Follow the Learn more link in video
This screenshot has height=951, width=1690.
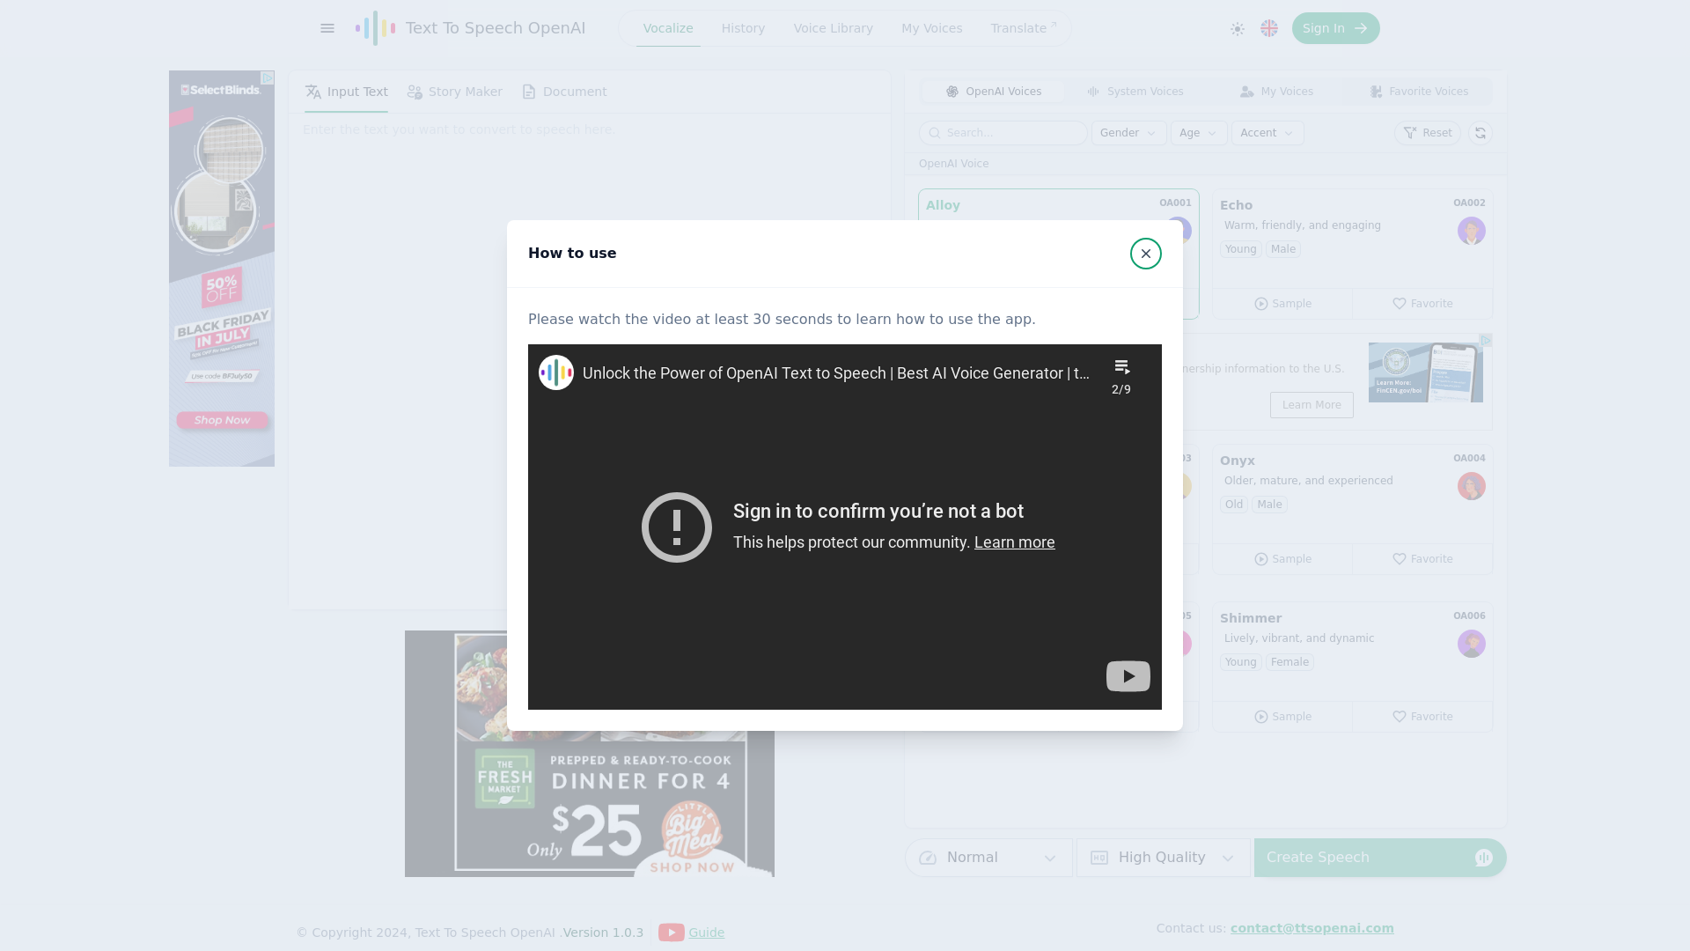(x=1014, y=542)
